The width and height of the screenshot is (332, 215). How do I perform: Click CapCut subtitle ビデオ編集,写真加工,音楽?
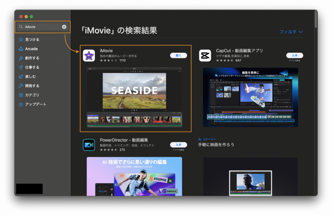pyautogui.click(x=233, y=56)
